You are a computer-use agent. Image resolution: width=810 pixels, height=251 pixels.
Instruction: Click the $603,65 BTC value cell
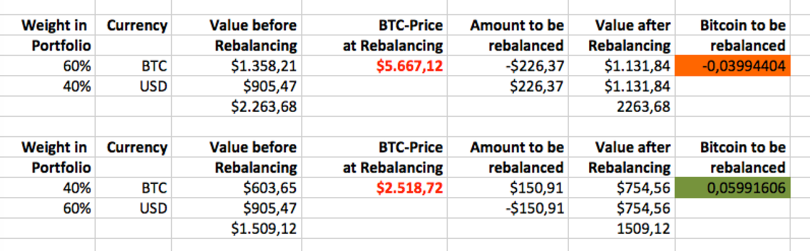click(x=236, y=188)
